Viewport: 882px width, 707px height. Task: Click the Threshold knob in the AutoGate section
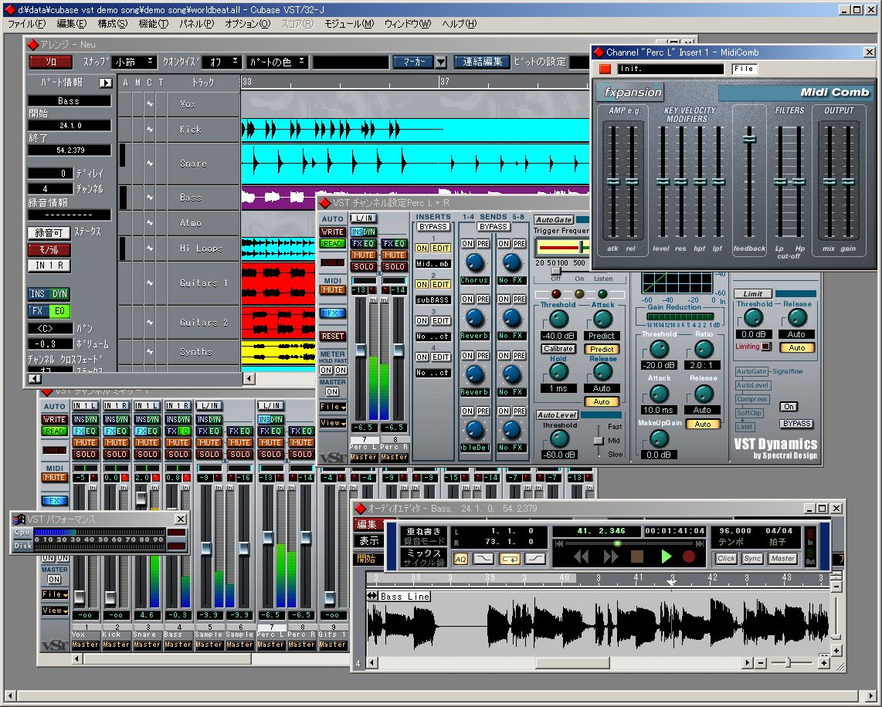tap(558, 320)
